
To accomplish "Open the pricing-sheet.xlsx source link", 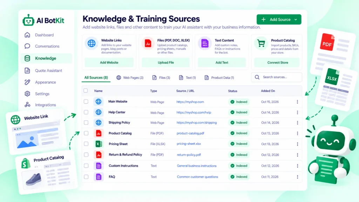I will click(189, 144).
